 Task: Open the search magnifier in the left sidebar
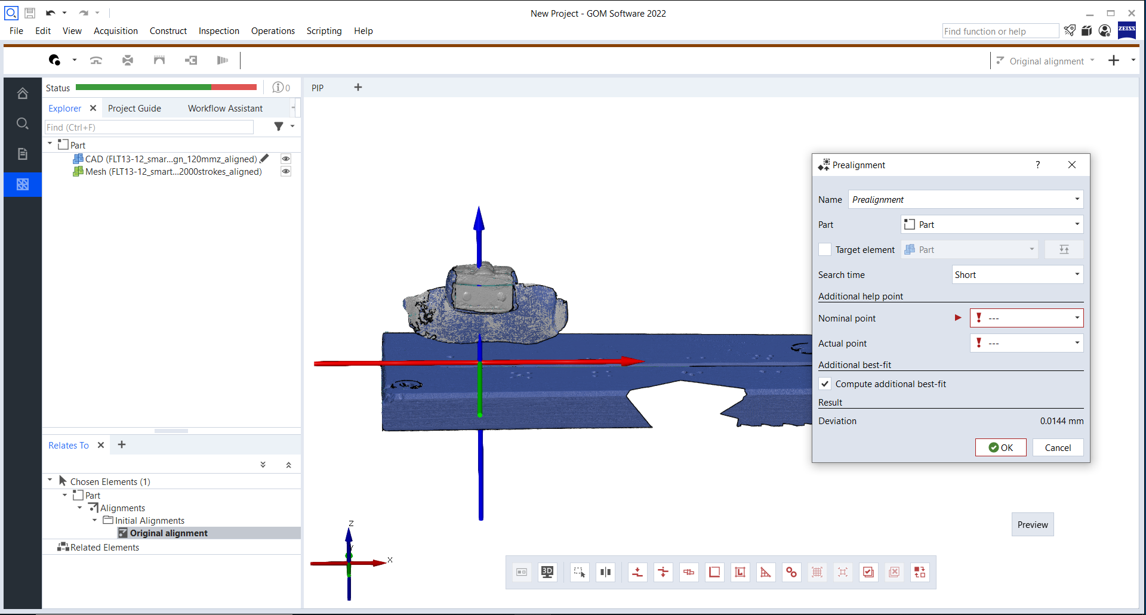(x=23, y=123)
